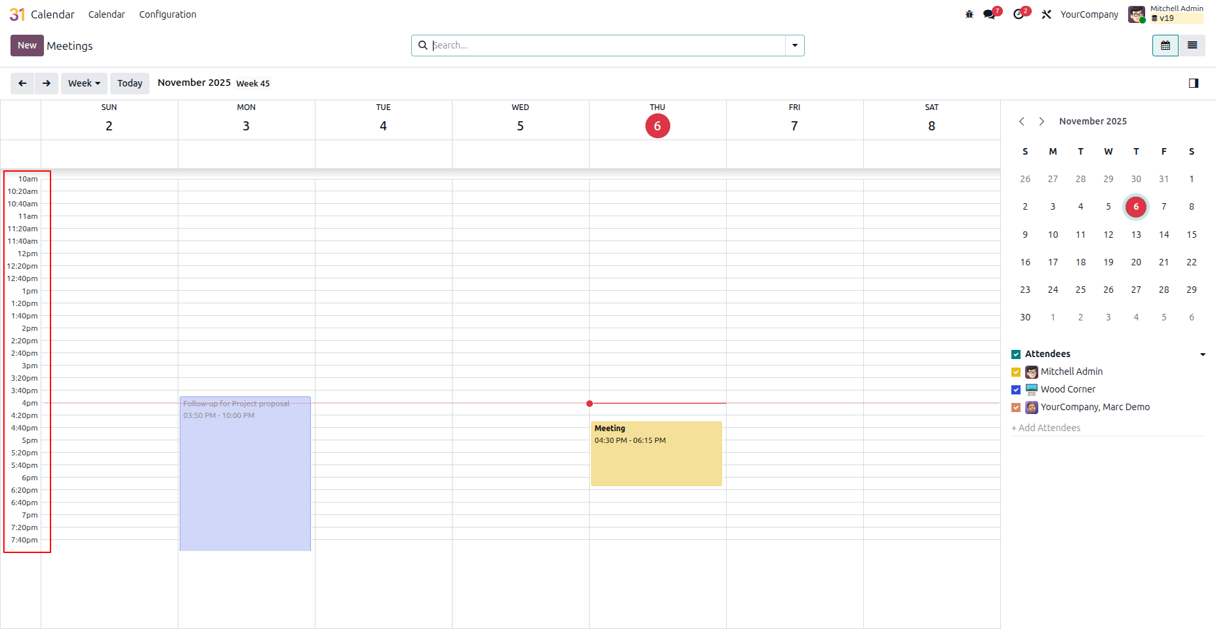This screenshot has width=1216, height=629.
Task: Open the Week scale dropdown
Action: click(84, 83)
